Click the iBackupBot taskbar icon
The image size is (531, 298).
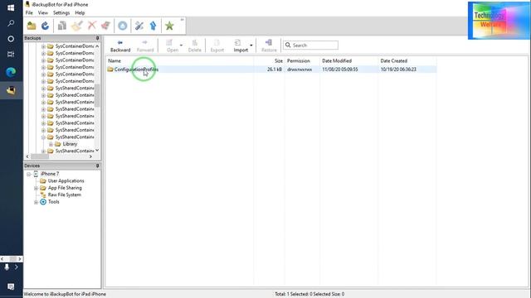click(x=11, y=90)
